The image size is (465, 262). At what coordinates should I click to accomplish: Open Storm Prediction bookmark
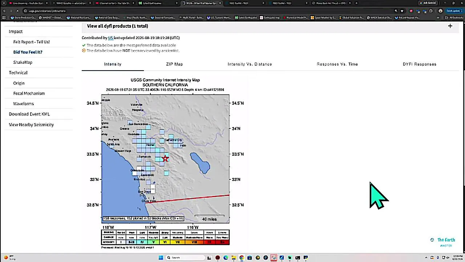(x=24, y=17)
